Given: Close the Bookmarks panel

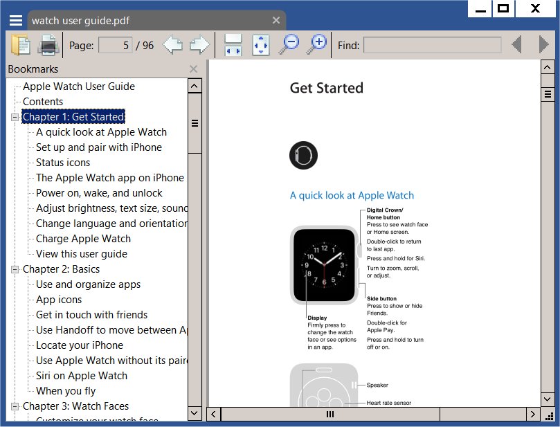Looking at the screenshot, I should pyautogui.click(x=194, y=69).
